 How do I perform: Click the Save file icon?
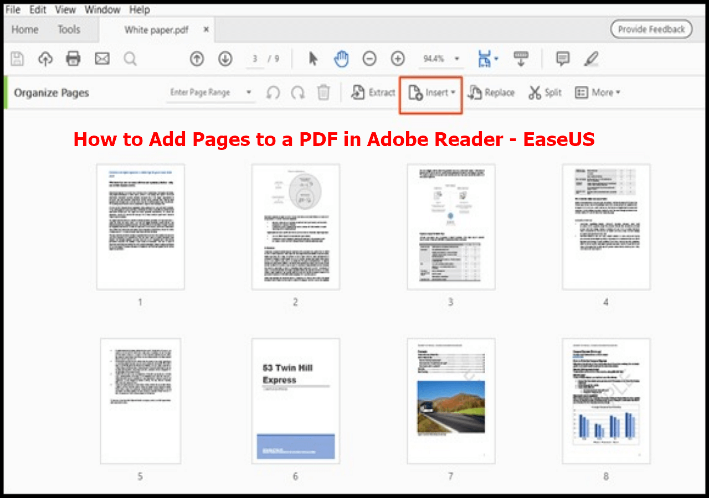click(17, 59)
